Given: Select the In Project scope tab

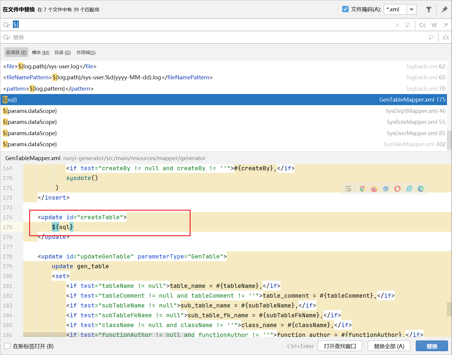Looking at the screenshot, I should (16, 52).
